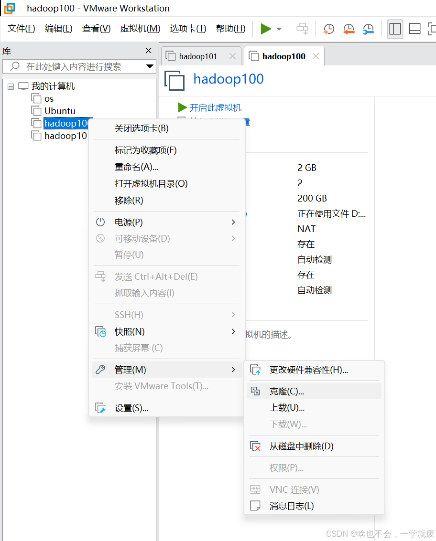Expand the 电源(P) submenu

click(166, 222)
